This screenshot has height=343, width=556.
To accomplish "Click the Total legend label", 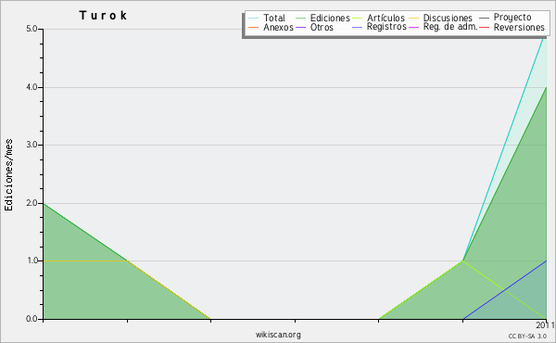I will [x=274, y=18].
